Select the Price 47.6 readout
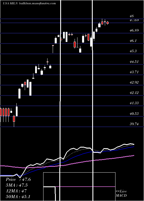Image resolution: width=144 pixels, height=201 pixels. pyautogui.click(x=18, y=179)
